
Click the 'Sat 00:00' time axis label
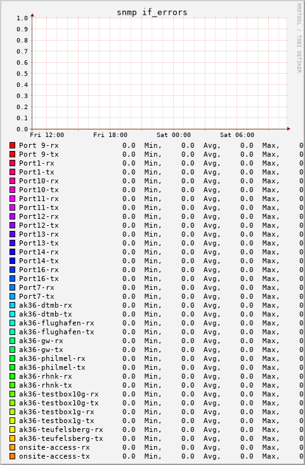(174, 135)
